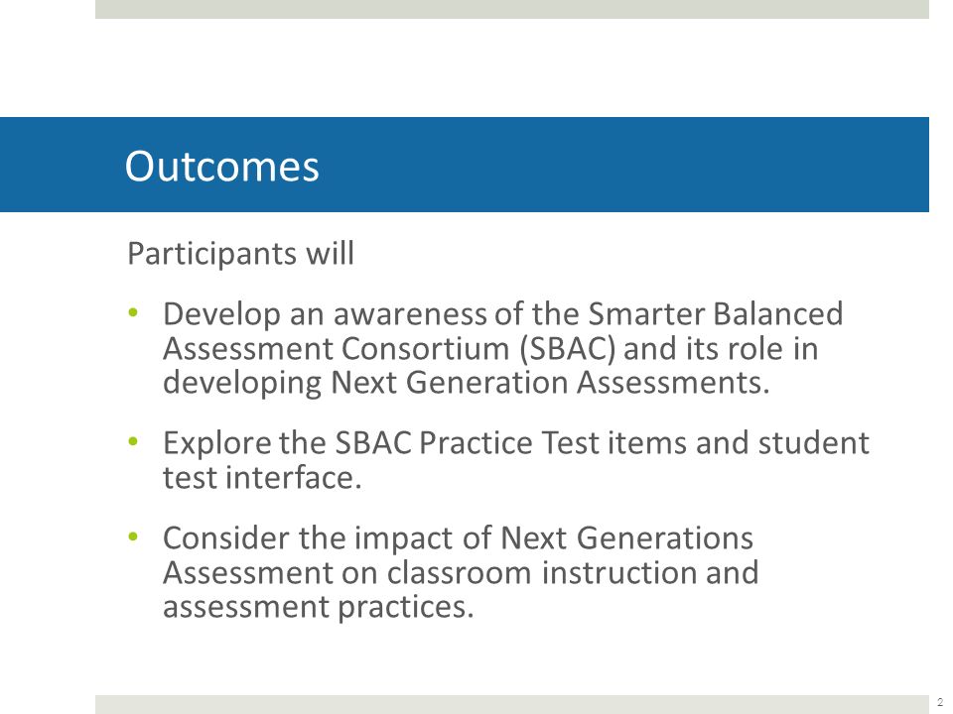Click the second green bullet before "Explore"
This screenshot has width=953, height=714.
133,441
